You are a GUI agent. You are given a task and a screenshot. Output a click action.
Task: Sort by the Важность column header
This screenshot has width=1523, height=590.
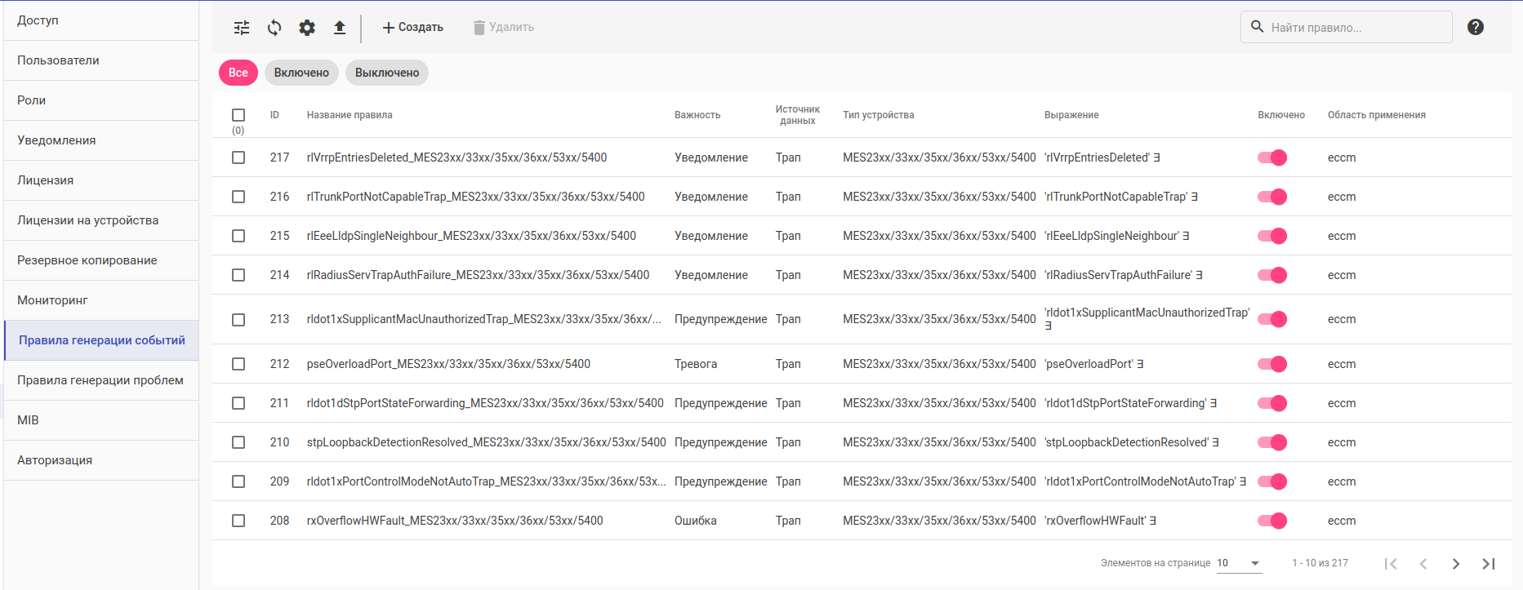coord(697,115)
